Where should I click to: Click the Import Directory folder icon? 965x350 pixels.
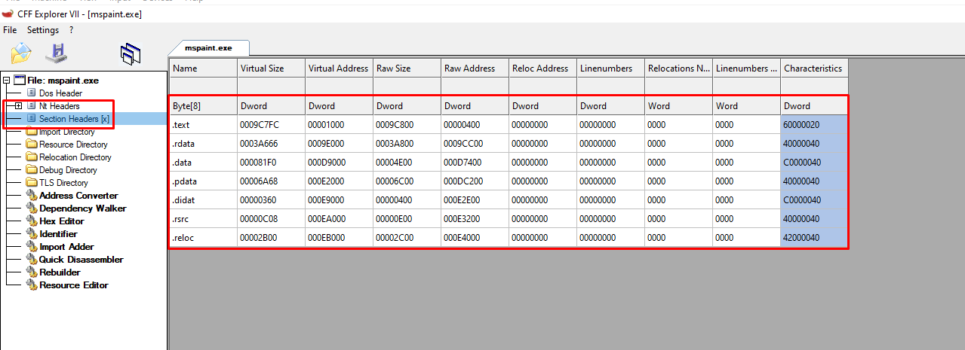click(32, 131)
